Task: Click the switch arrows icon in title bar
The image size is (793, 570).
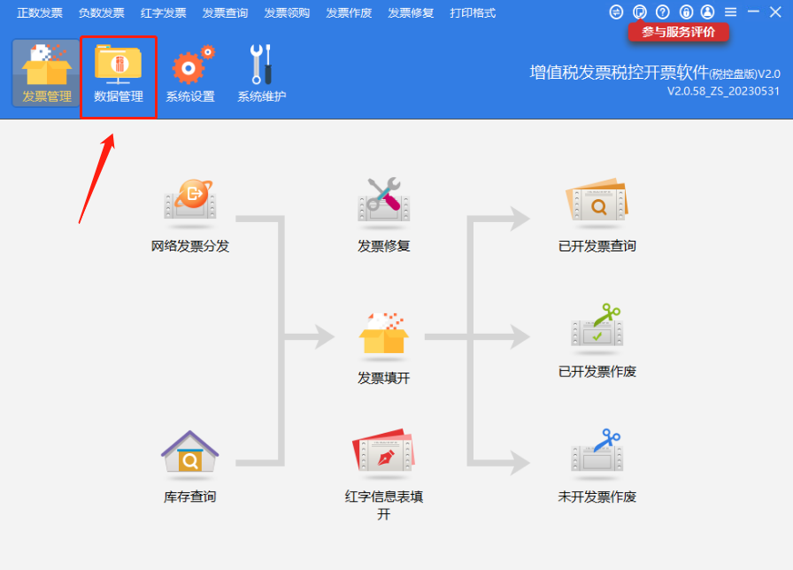Action: [x=616, y=12]
